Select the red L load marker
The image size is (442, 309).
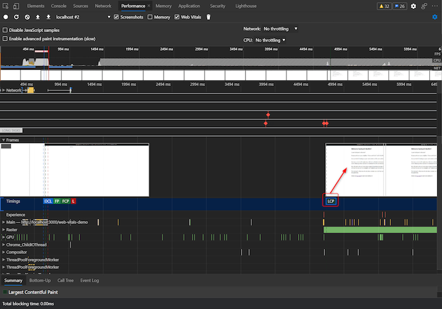tap(73, 201)
